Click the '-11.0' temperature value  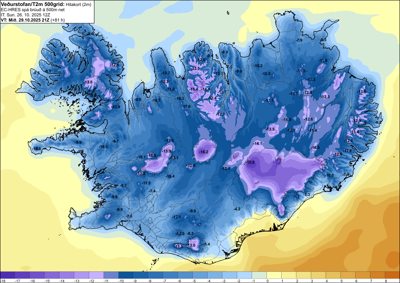point(170,89)
